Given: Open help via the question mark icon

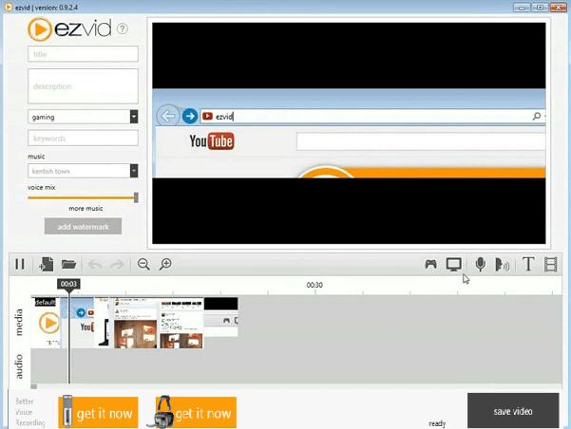Looking at the screenshot, I should pos(123,28).
